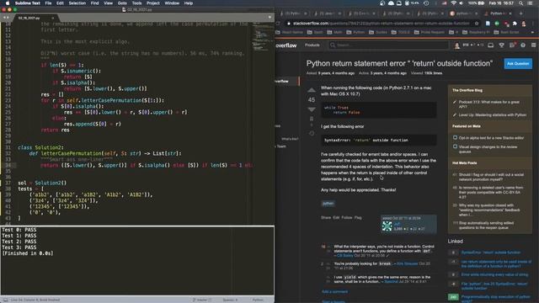Open Stack Exchange site switcher icon

click(x=533, y=45)
